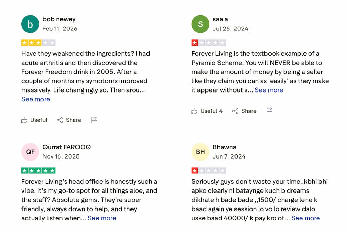The height and width of the screenshot is (233, 348).
Task: Click the thumbs-up icon on saa a's review
Action: (195, 111)
